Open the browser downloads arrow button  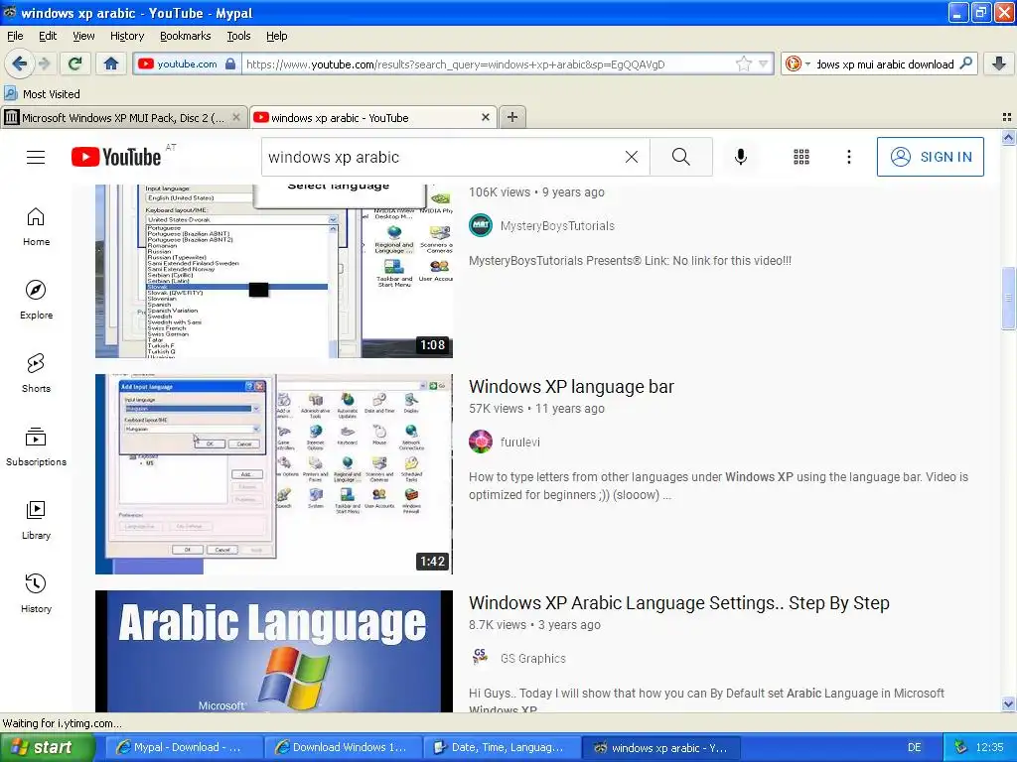[999, 63]
